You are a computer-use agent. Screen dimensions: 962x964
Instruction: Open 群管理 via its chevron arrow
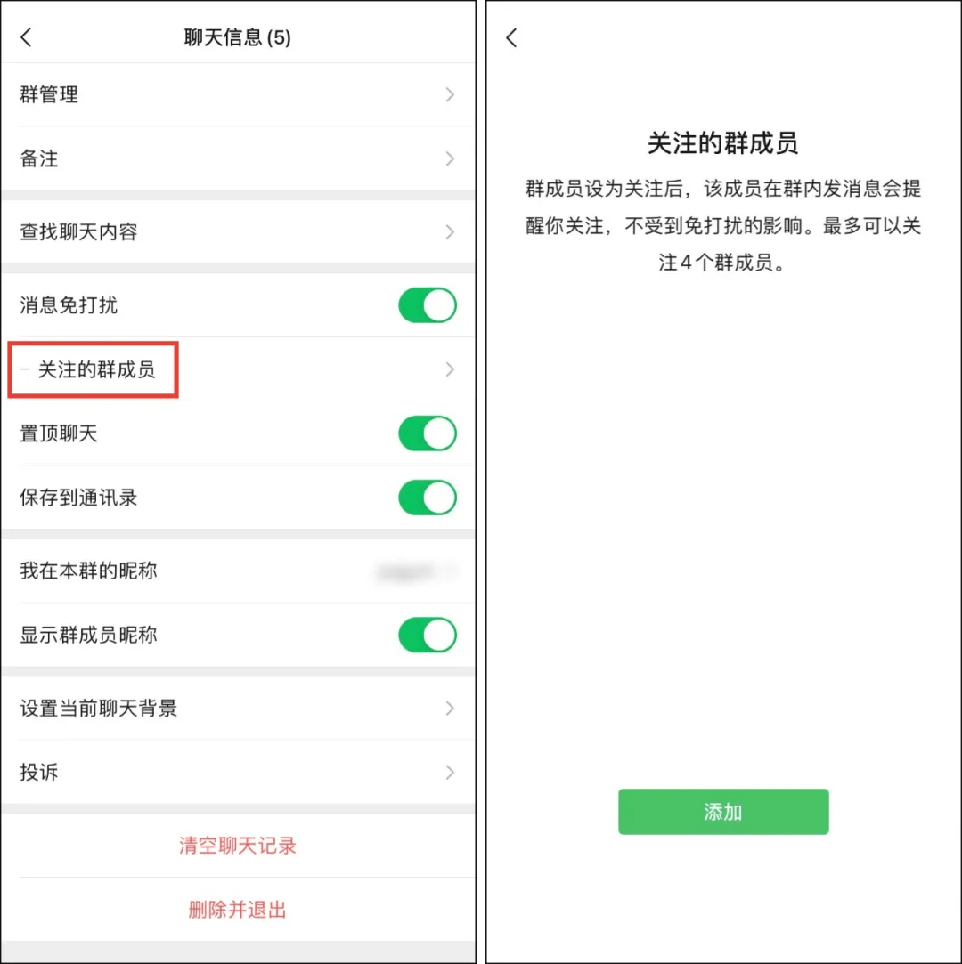pos(450,94)
